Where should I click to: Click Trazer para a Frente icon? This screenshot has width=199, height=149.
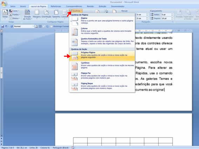coord(188,14)
